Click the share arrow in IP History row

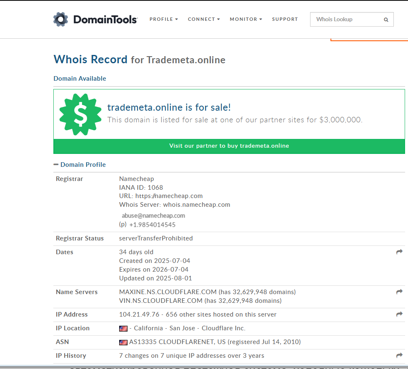[x=399, y=355]
